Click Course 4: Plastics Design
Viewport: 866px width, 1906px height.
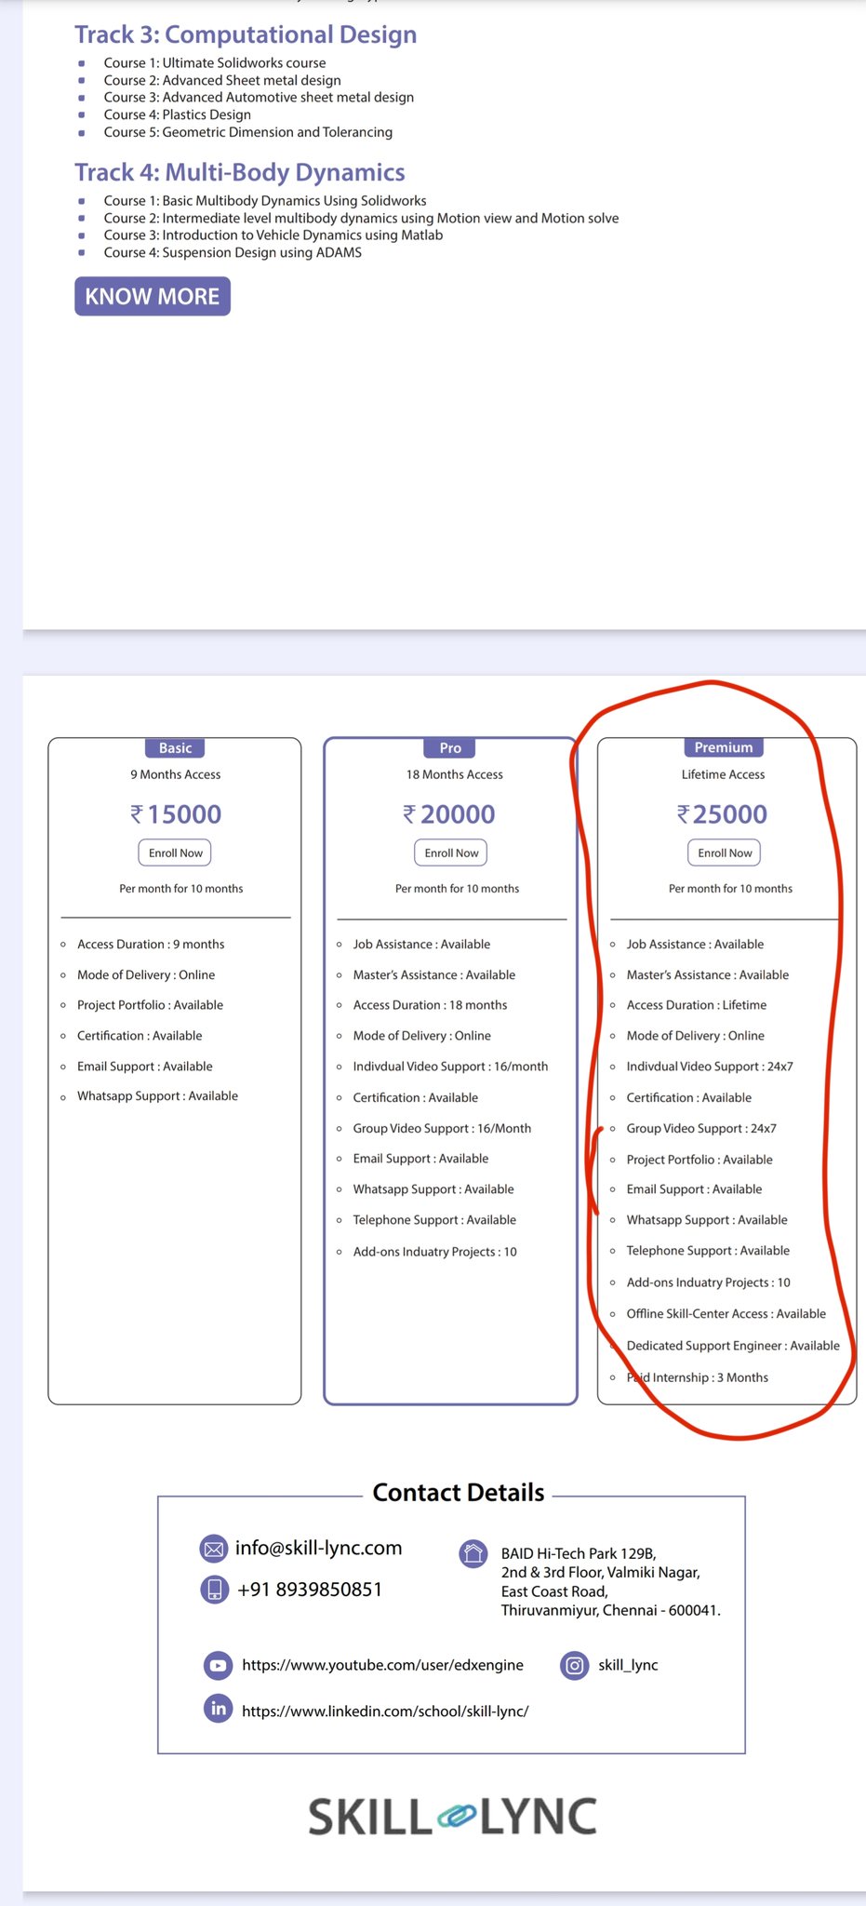pos(178,114)
